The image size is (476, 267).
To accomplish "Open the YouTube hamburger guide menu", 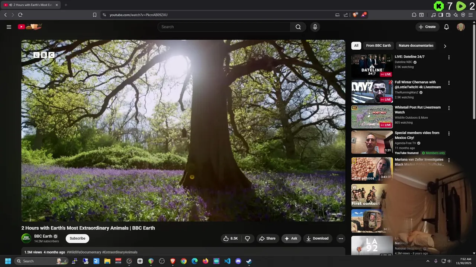I will [9, 27].
